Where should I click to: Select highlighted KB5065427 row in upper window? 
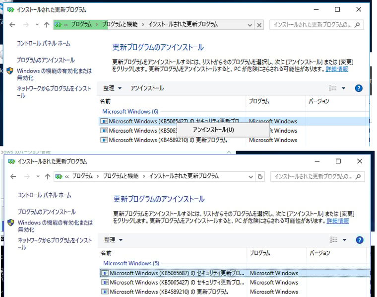(x=234, y=121)
